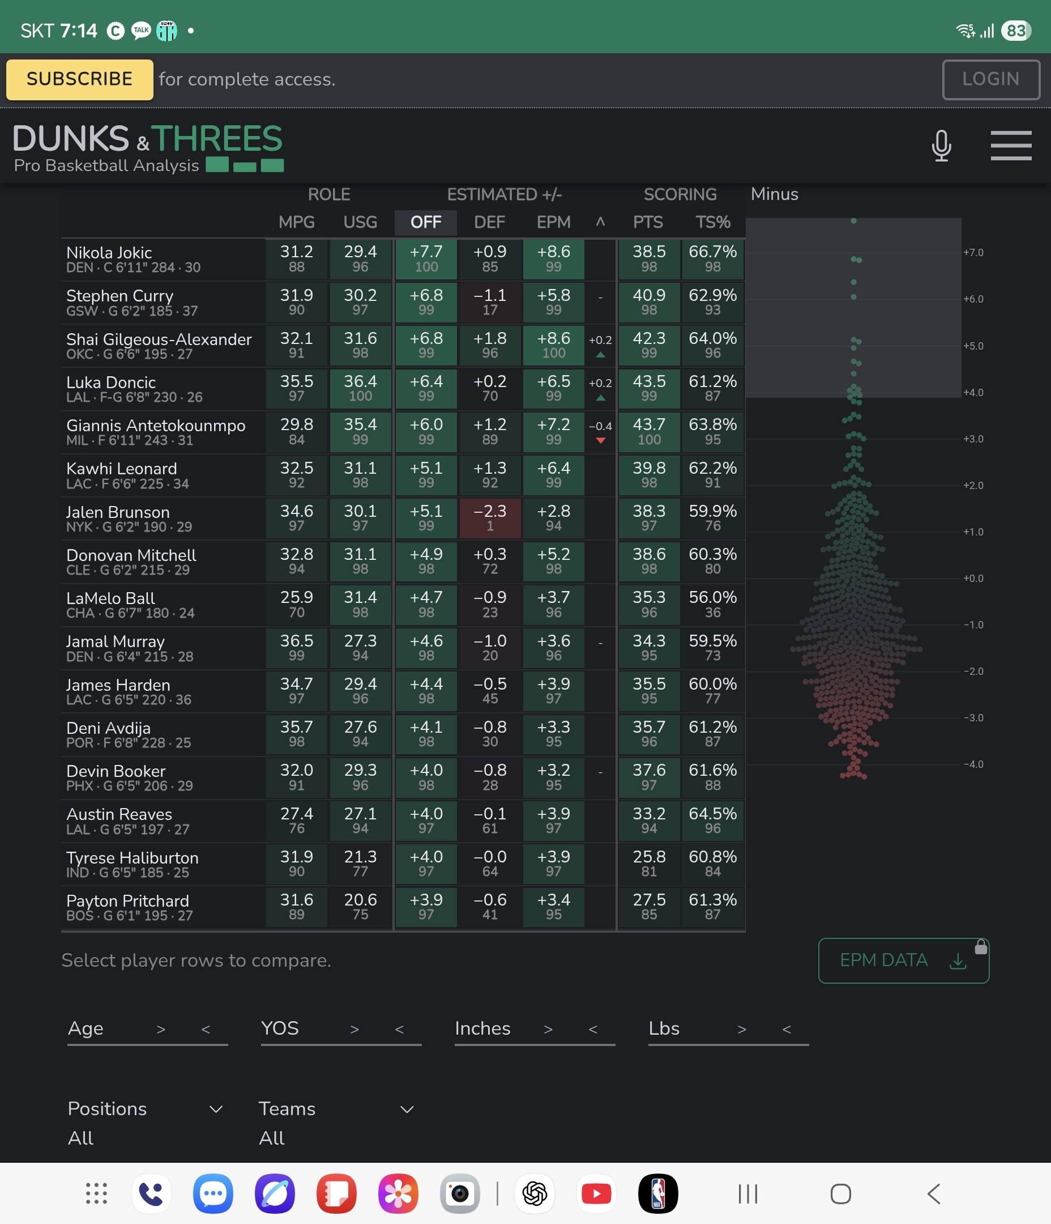This screenshot has width=1051, height=1224.
Task: Select the Payton Pritchard row
Action: [403, 907]
